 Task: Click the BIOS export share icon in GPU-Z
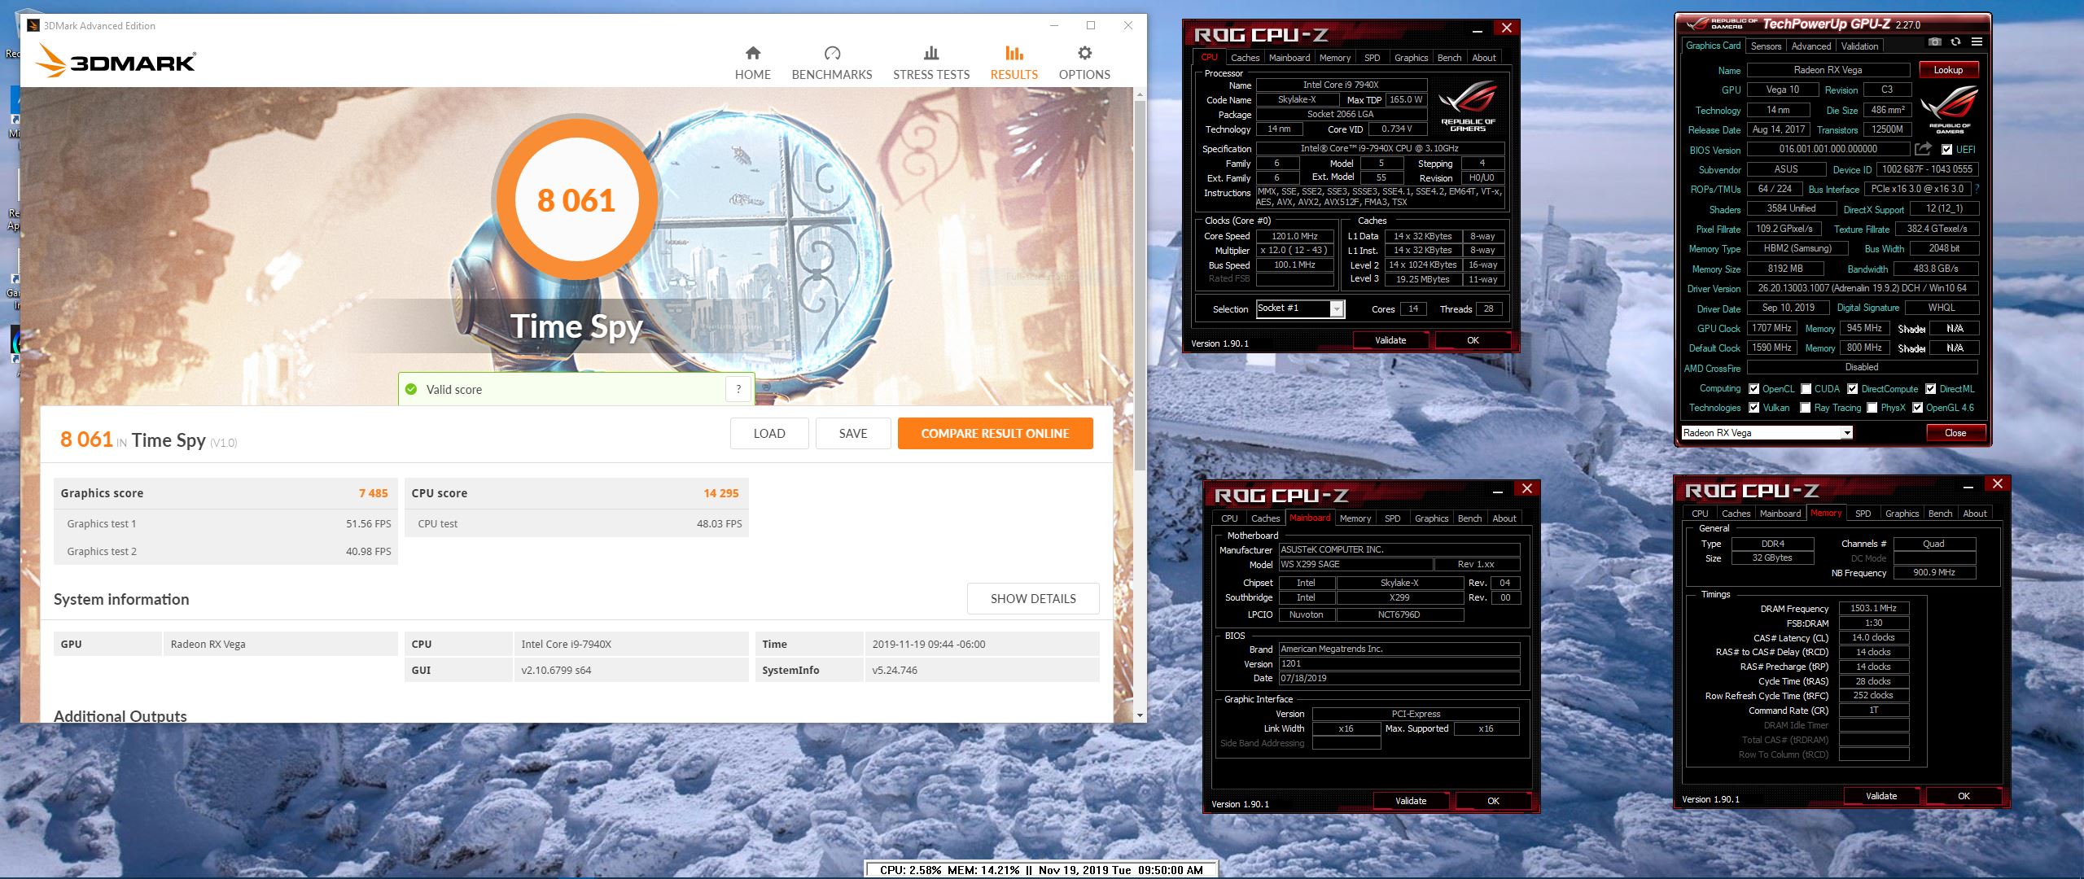click(x=1923, y=149)
